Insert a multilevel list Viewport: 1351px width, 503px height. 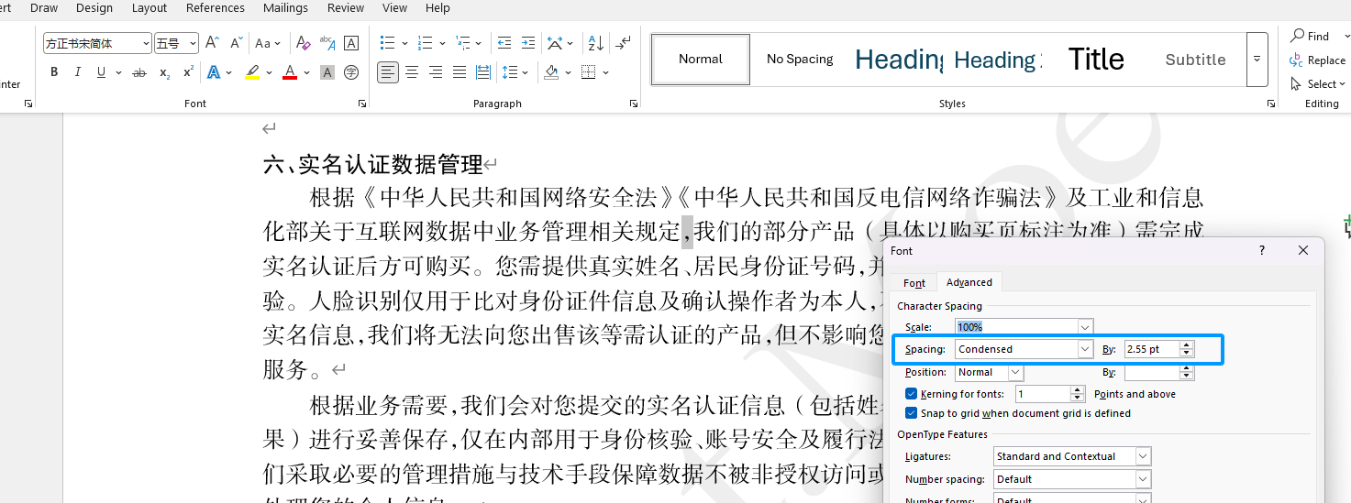click(x=462, y=43)
